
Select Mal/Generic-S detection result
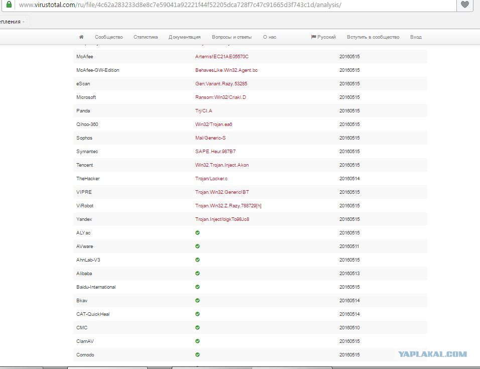(210, 138)
